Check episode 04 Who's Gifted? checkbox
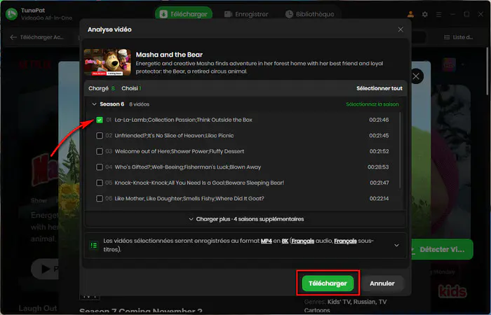The width and height of the screenshot is (491, 315). 100,167
